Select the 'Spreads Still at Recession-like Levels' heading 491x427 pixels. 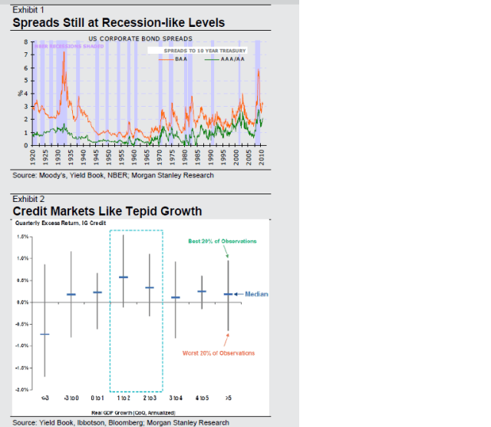tap(119, 22)
